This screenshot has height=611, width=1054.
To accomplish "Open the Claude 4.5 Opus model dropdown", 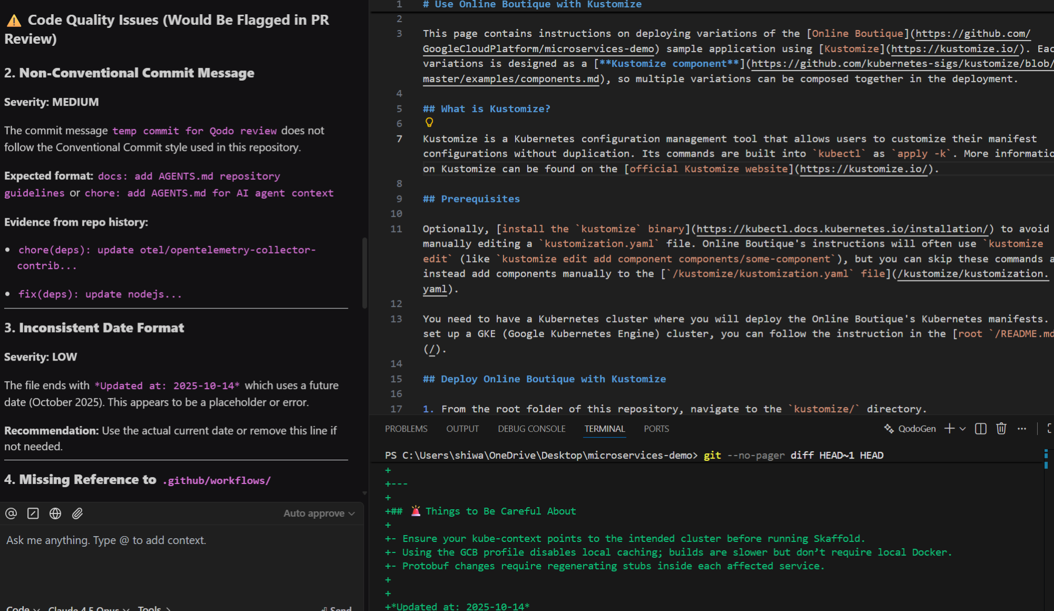I will [89, 608].
